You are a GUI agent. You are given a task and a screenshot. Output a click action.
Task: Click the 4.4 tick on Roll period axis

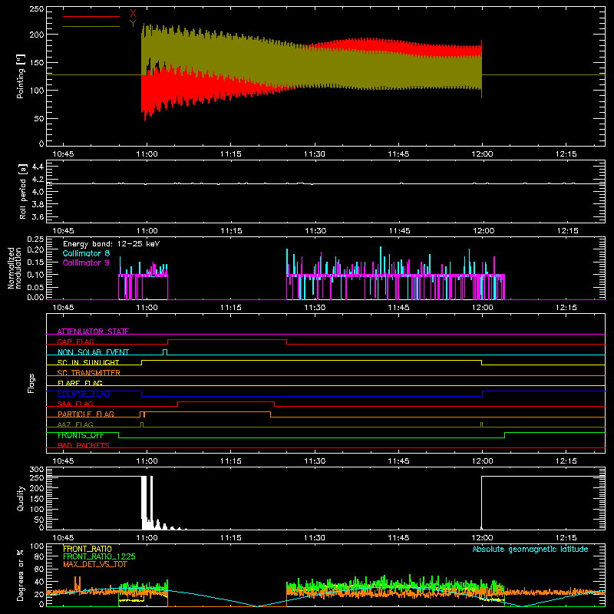point(38,167)
